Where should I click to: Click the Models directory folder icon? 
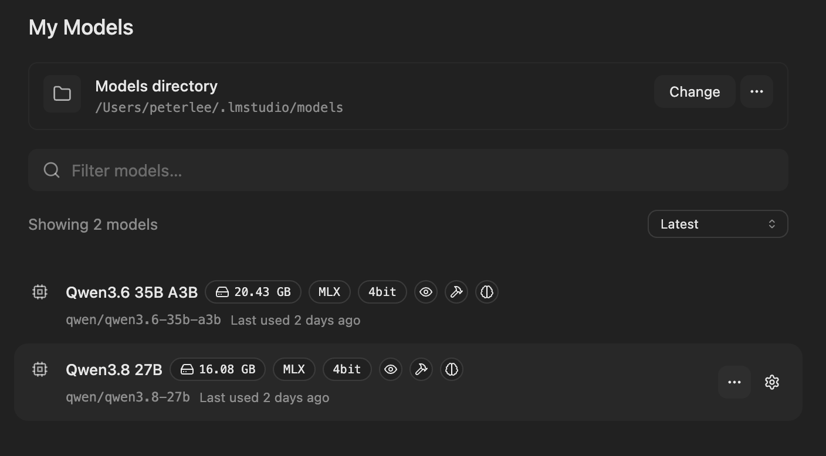pyautogui.click(x=62, y=94)
